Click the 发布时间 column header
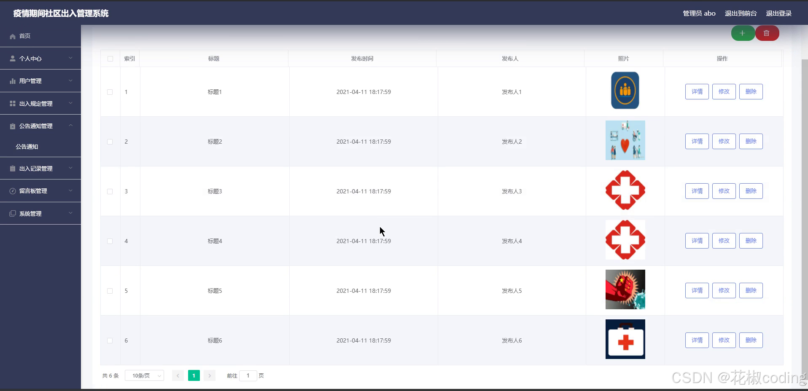Screen dimensions: 808x391 [362, 59]
